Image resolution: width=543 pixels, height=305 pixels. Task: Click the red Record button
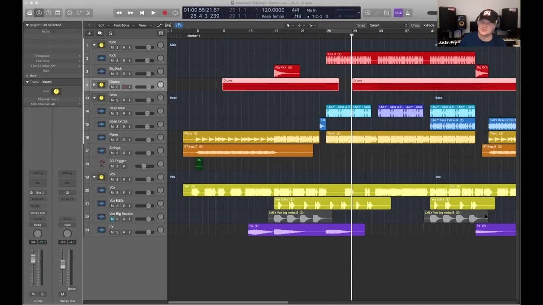[165, 13]
